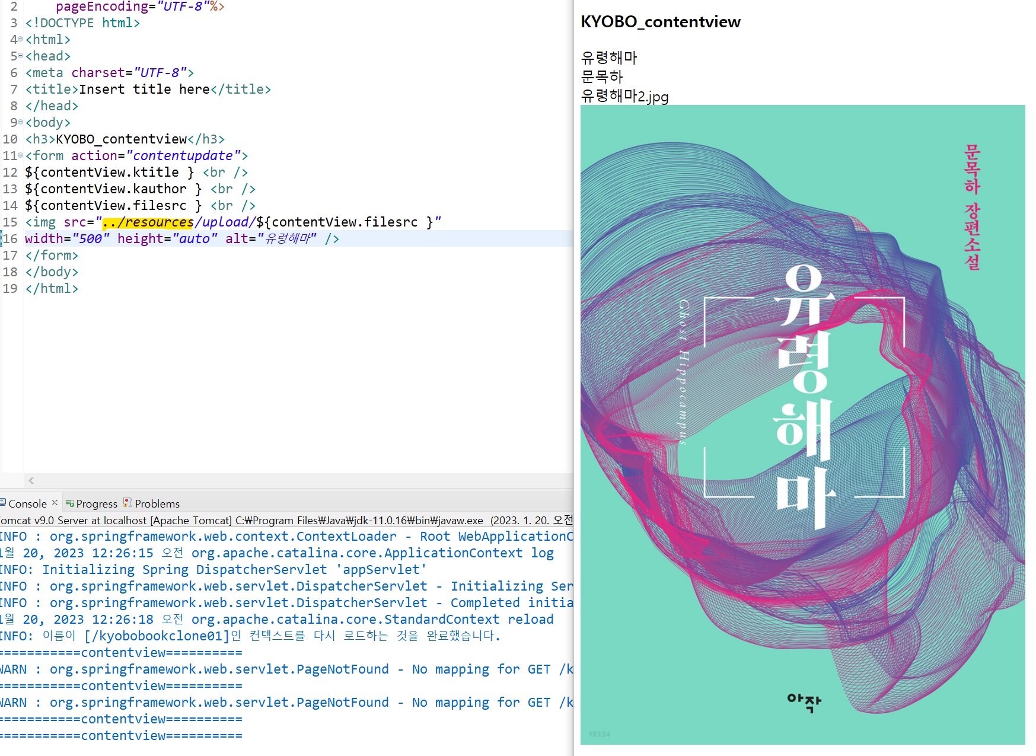
Task: Click the book cover image in preview
Action: [802, 425]
